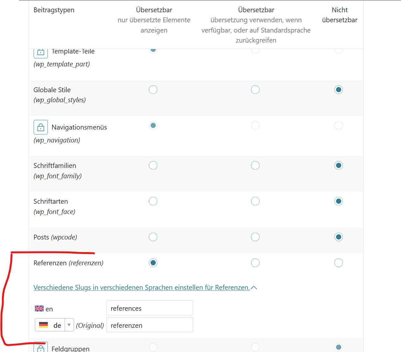Set Schriftarten to show only translated items
The image size is (401, 352).
tap(153, 201)
